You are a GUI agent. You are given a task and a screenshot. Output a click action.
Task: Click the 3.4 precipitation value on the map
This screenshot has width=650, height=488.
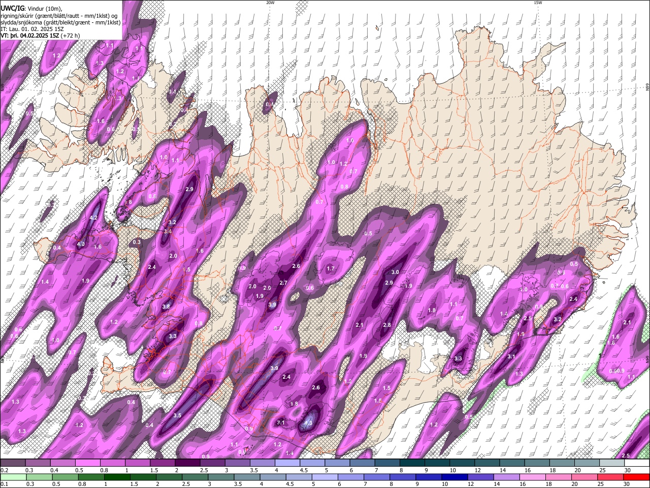pos(168,231)
